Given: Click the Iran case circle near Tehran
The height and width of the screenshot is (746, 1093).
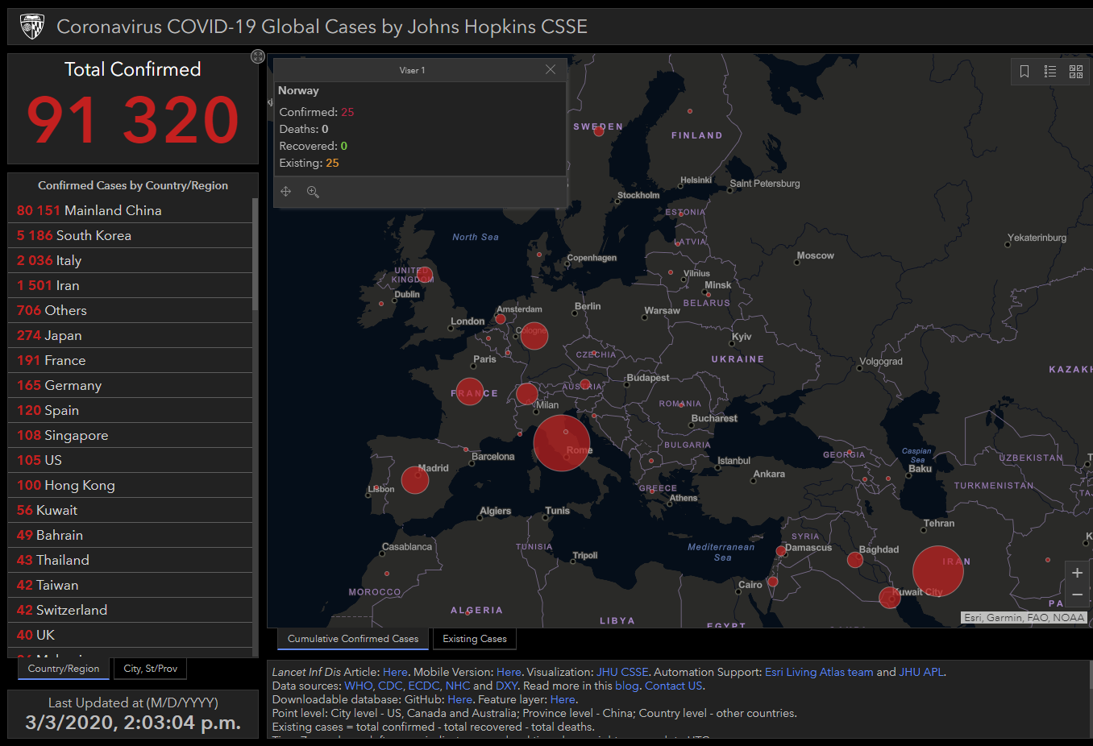Looking at the screenshot, I should [938, 571].
